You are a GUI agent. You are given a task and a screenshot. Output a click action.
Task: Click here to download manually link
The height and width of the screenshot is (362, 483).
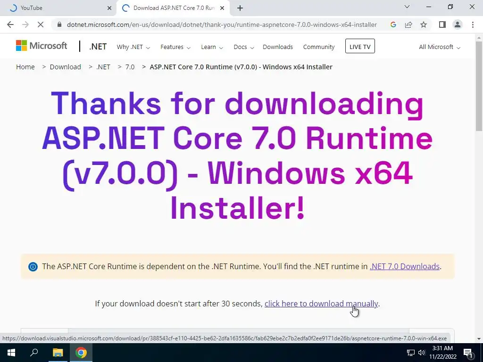tap(321, 304)
